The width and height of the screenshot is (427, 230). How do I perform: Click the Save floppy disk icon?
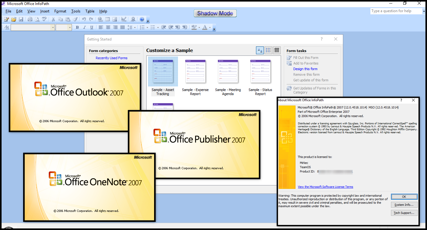coord(21,19)
